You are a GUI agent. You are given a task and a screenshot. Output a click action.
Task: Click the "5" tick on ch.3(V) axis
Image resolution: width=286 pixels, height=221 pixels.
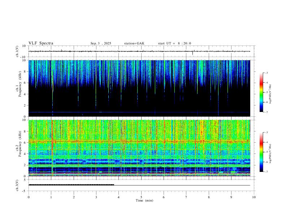point(25,179)
